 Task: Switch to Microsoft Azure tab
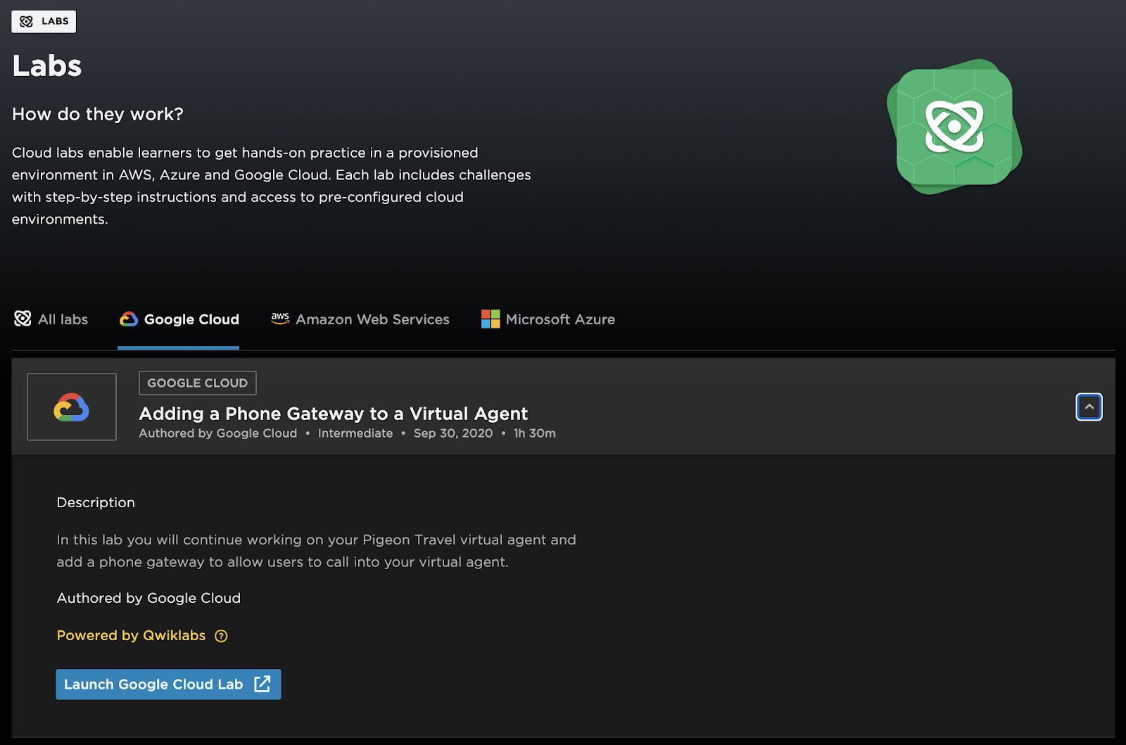(548, 319)
